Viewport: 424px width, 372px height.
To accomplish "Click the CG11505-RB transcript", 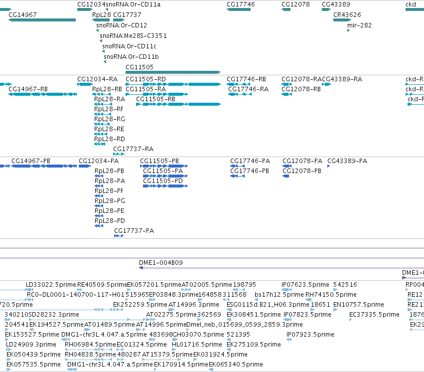I will 178,104.
